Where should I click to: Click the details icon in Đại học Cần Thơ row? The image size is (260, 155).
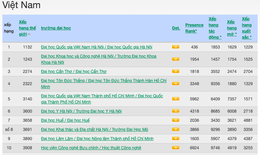pyautogui.click(x=175, y=71)
